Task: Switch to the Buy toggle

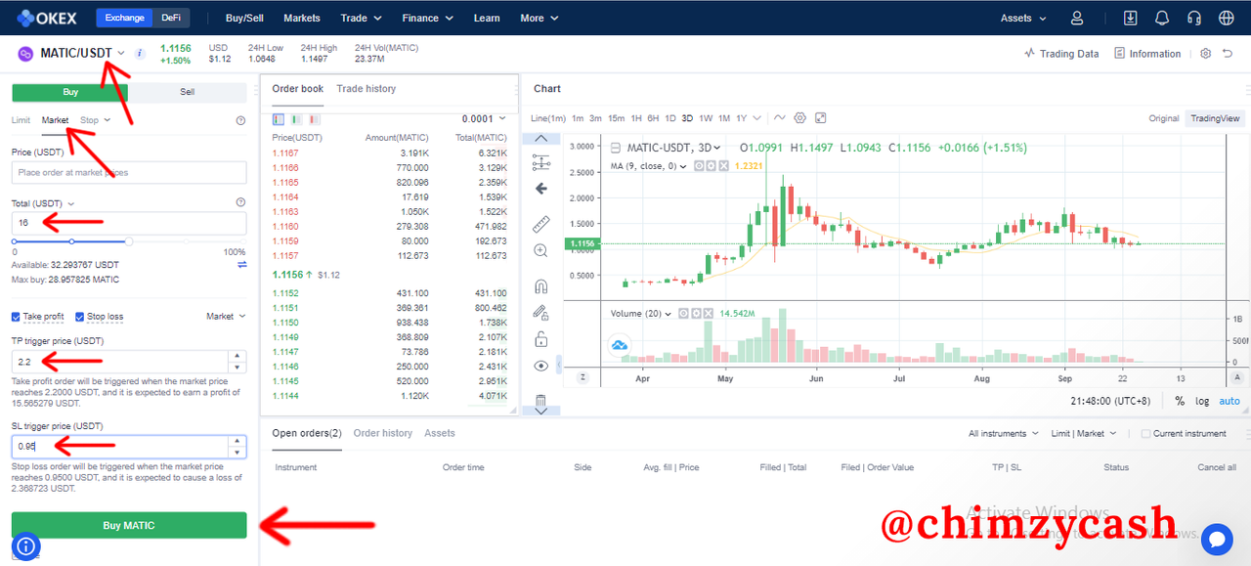Action: pyautogui.click(x=70, y=92)
